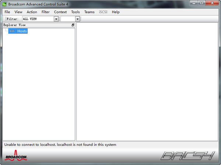The height and width of the screenshot is (165, 221).
Task: Click the empty right content pane
Action: click(147, 82)
